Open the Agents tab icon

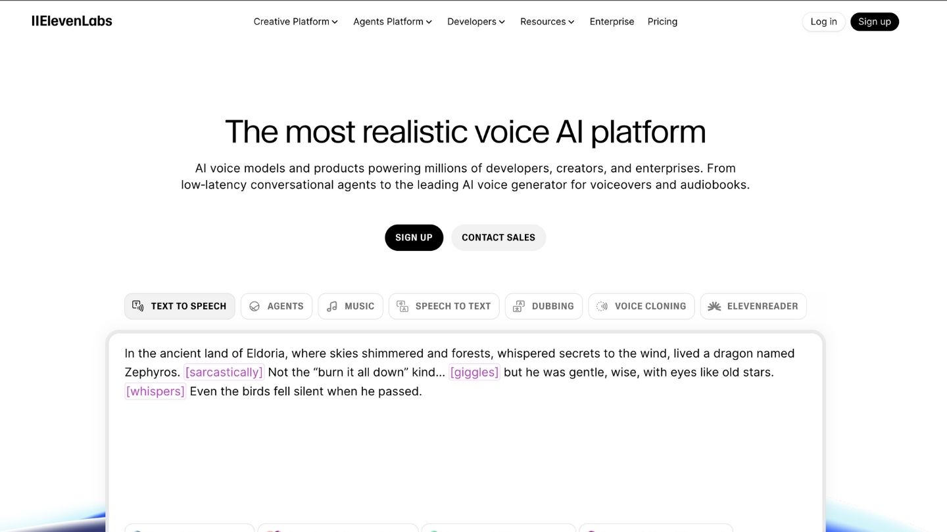pyautogui.click(x=255, y=306)
